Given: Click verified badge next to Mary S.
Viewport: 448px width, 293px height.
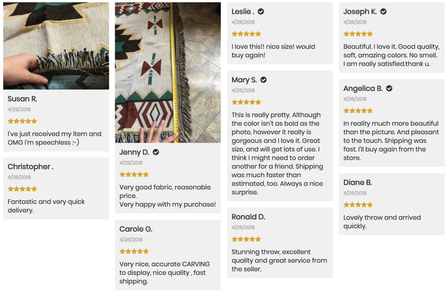Looking at the screenshot, I should [264, 80].
